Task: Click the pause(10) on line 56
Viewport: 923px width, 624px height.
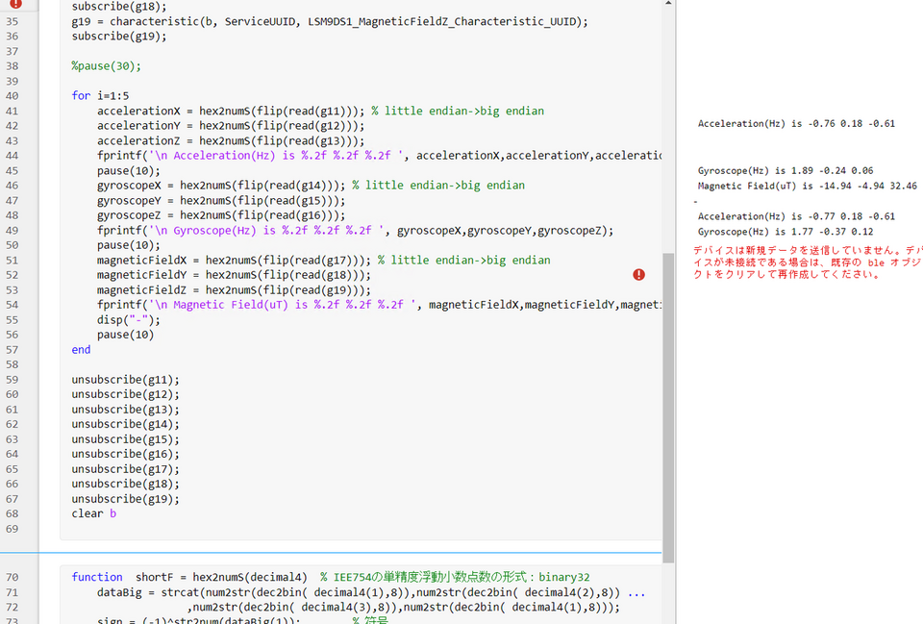Action: [125, 335]
